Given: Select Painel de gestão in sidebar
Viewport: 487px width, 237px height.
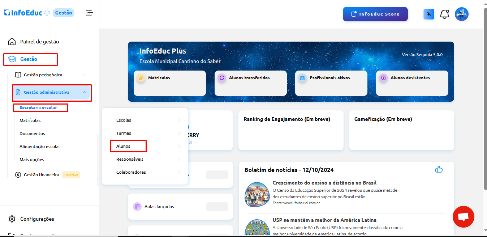Looking at the screenshot, I should point(39,42).
